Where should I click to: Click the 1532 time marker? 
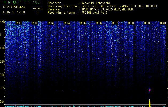click(x=35, y=23)
